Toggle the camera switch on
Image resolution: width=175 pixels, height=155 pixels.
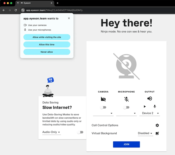click(103, 107)
